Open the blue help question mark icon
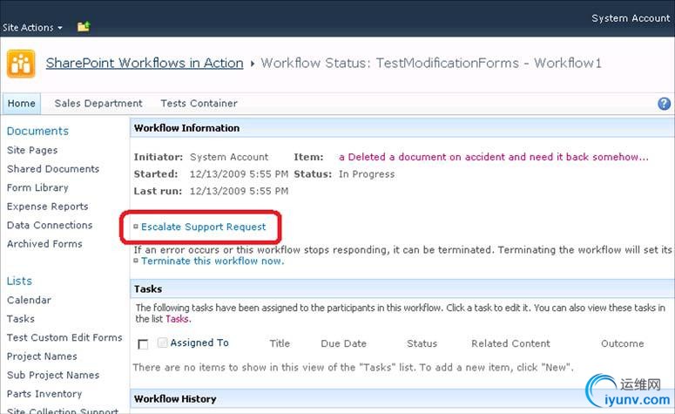The width and height of the screenshot is (675, 414). 664,104
